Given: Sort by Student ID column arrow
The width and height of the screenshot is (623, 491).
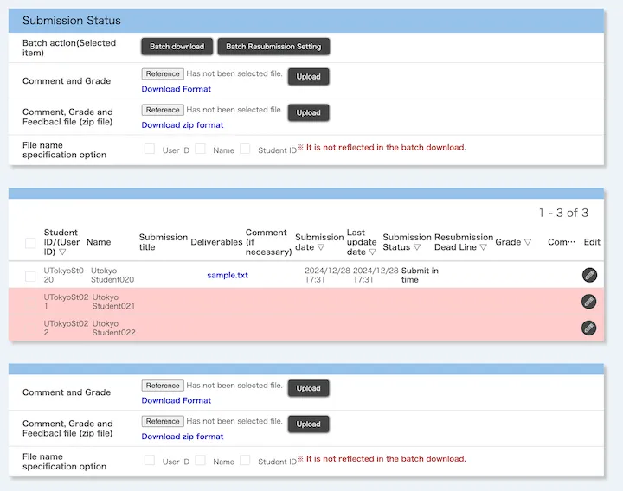Looking at the screenshot, I should pos(62,252).
